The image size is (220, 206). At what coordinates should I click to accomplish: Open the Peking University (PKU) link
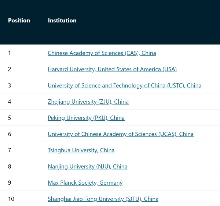coord(86,118)
